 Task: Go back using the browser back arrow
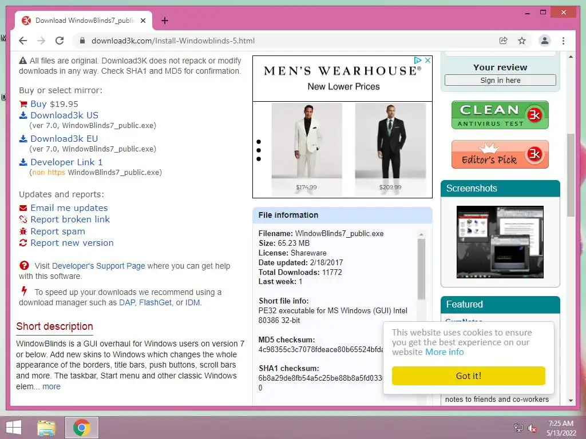click(23, 41)
